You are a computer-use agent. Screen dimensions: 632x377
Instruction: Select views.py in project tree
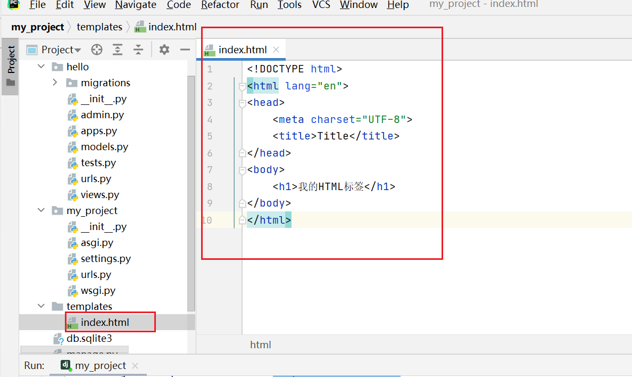(x=100, y=194)
